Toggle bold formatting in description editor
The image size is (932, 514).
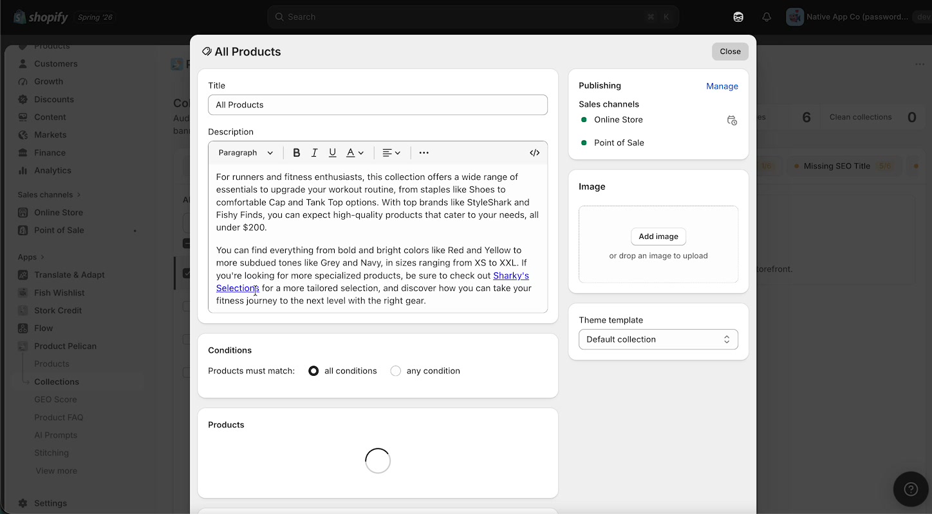[x=297, y=153]
